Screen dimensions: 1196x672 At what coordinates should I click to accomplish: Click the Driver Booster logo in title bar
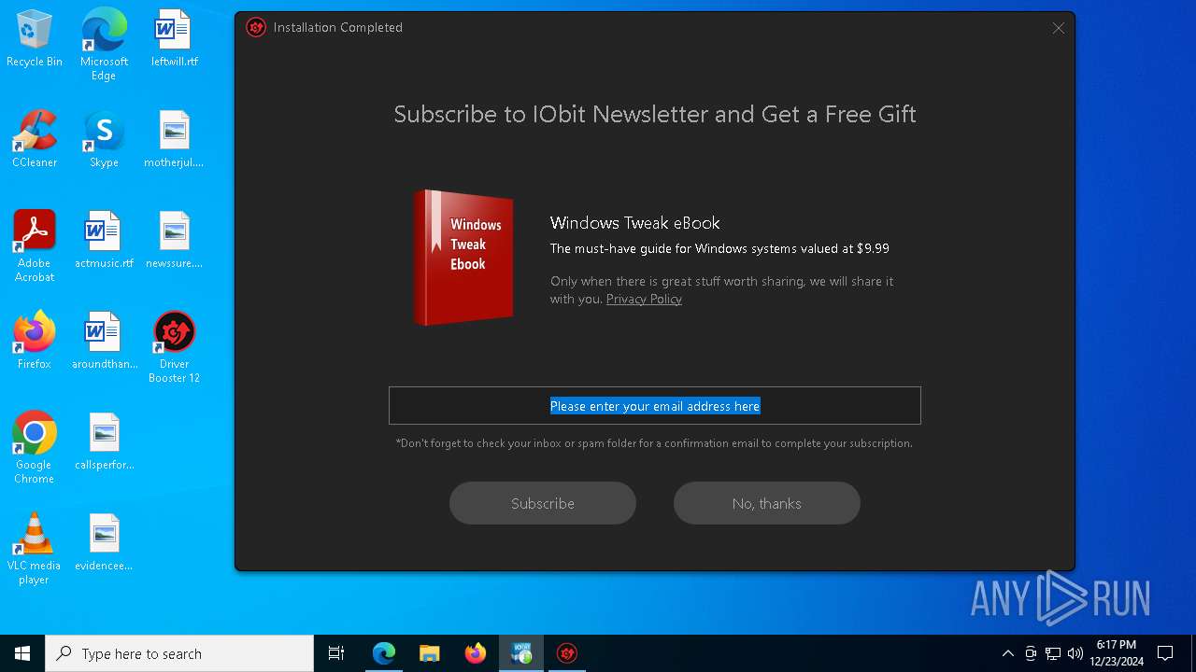pyautogui.click(x=256, y=28)
